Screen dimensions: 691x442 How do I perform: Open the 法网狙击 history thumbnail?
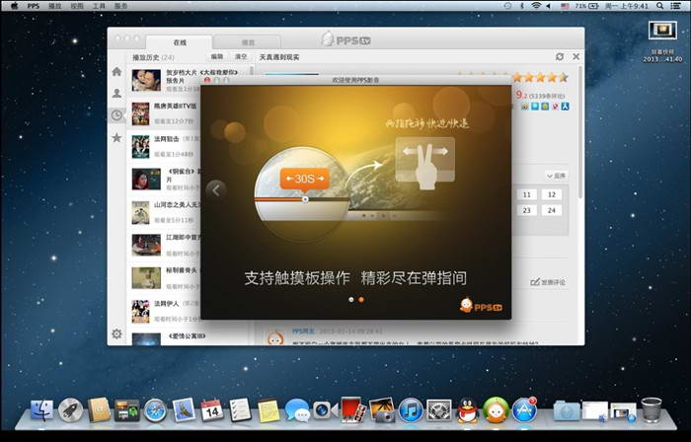(x=141, y=146)
